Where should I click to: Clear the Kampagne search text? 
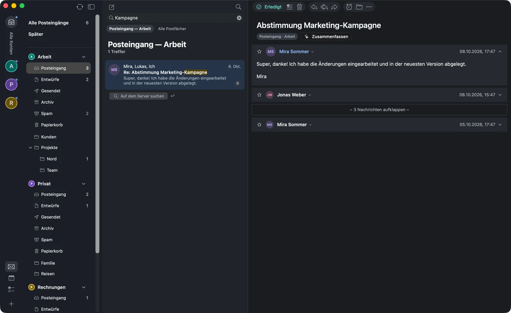(239, 18)
